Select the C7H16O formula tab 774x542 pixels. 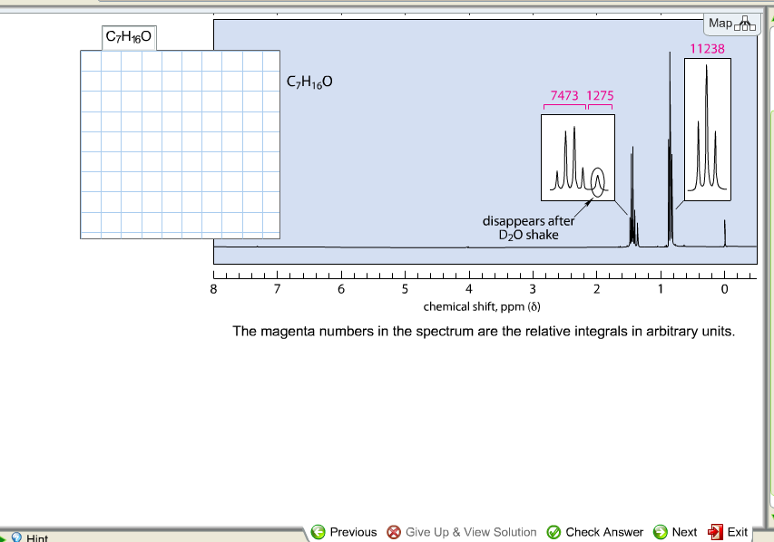tap(128, 37)
